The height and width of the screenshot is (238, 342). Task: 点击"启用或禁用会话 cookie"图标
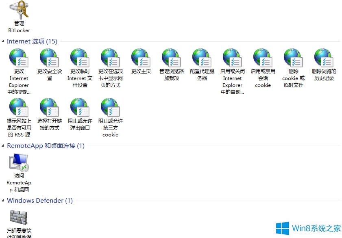tap(263, 58)
